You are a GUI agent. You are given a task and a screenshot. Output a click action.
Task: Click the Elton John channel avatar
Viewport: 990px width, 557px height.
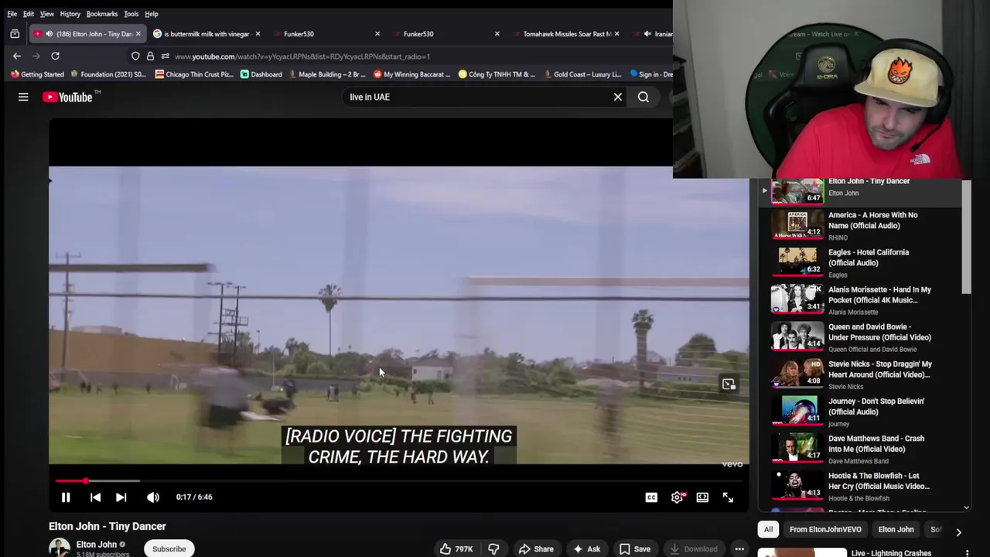pyautogui.click(x=59, y=548)
